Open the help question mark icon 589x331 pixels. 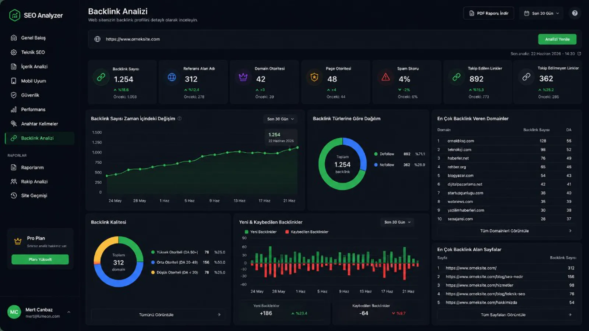[575, 13]
